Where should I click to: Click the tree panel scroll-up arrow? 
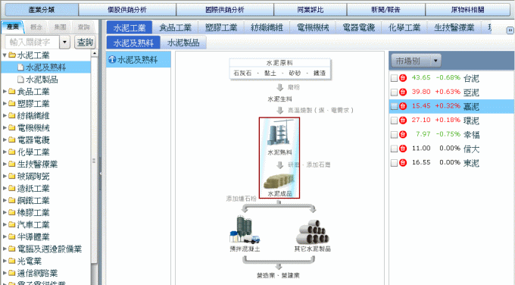(95, 53)
